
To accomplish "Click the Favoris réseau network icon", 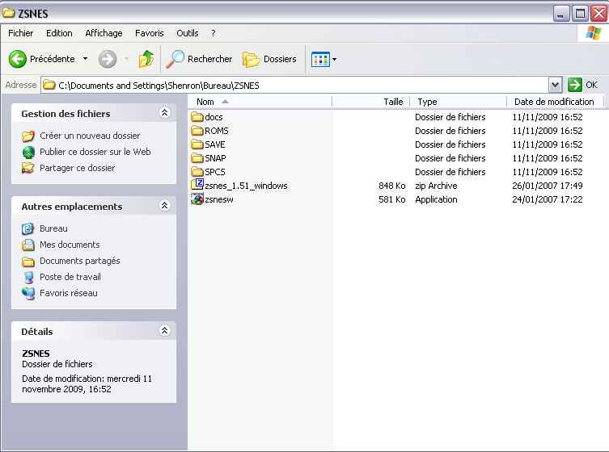I will click(28, 294).
